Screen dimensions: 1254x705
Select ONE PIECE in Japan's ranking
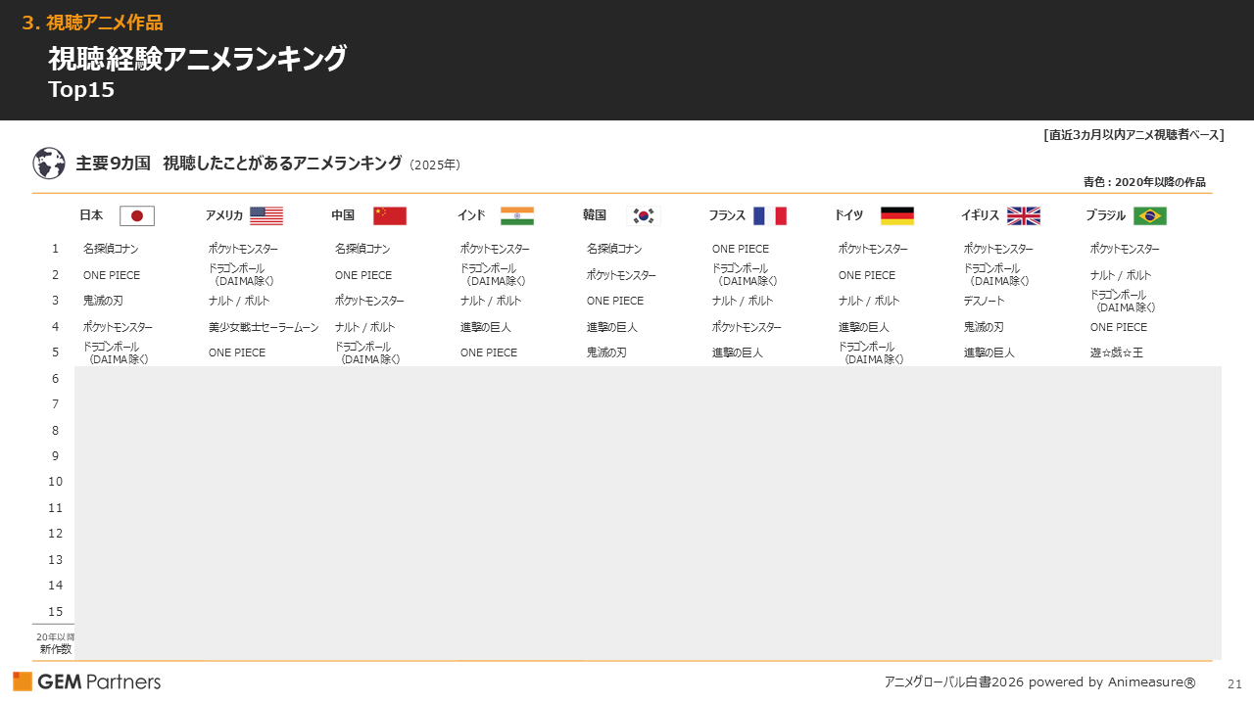point(110,274)
